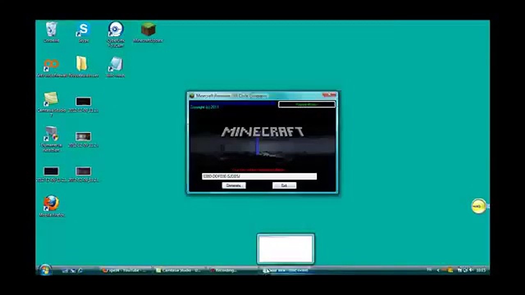Click the generated gift code text field
The image size is (525, 295).
pos(259,176)
